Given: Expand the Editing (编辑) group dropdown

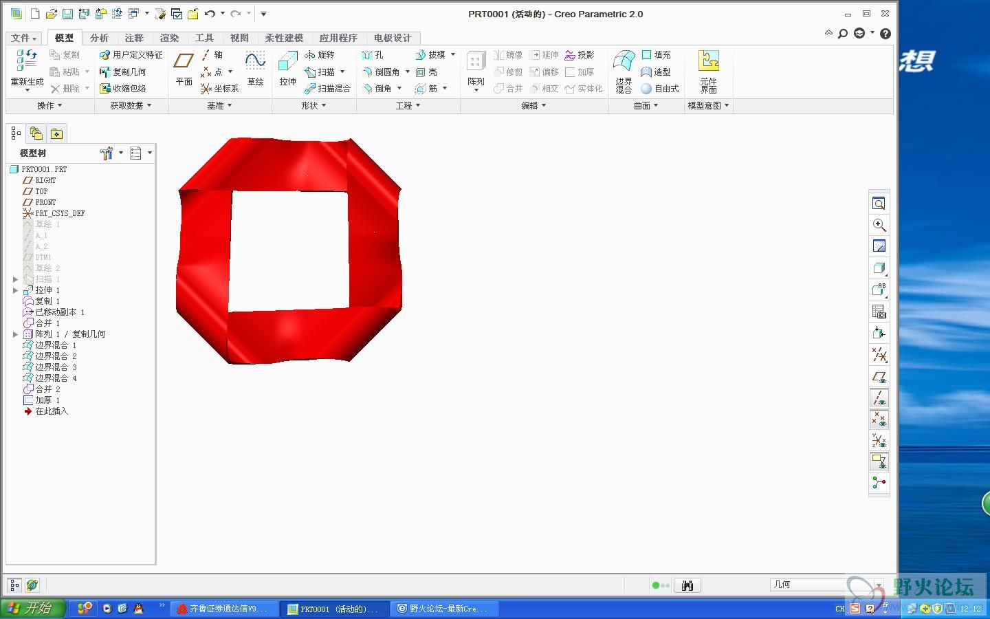Looking at the screenshot, I should (533, 105).
